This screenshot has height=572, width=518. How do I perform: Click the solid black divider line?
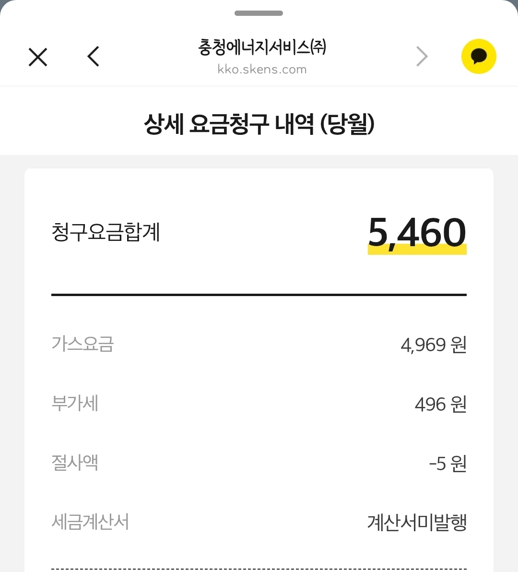click(x=259, y=295)
